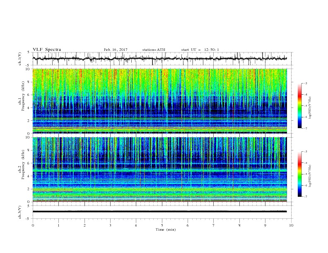The width and height of the screenshot is (328, 253).
Task: Click the "VLF Spectra" title text
Action: 47,50
